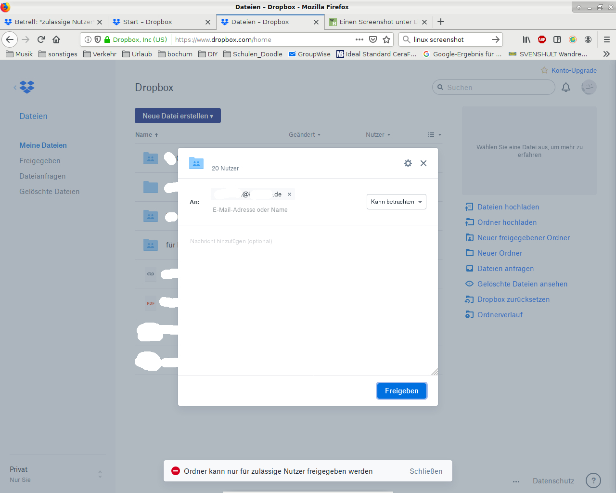
Task: Reload the current page
Action: 41,39
